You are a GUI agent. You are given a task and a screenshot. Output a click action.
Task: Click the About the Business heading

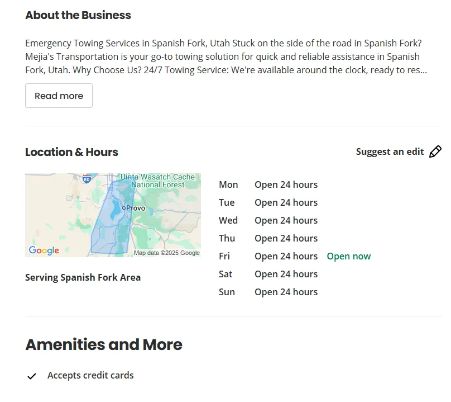(x=78, y=15)
